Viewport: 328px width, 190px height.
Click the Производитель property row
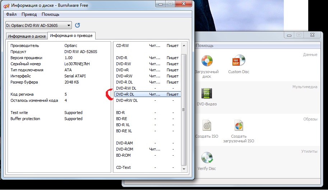click(59, 46)
